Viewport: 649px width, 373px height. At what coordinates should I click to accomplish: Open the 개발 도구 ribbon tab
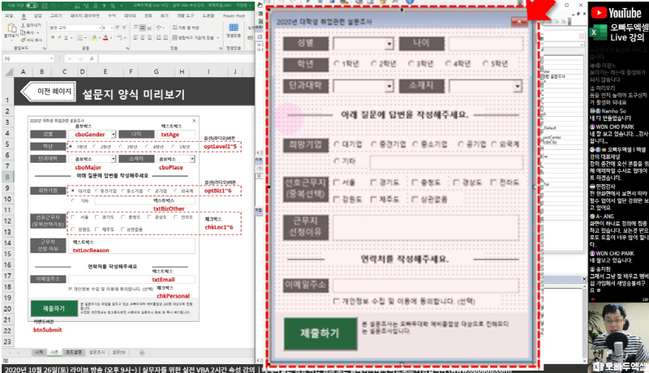(x=186, y=15)
